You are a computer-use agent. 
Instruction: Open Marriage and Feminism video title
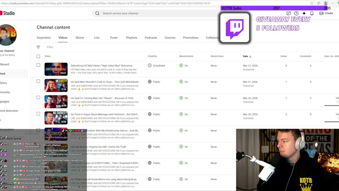tap(105, 114)
